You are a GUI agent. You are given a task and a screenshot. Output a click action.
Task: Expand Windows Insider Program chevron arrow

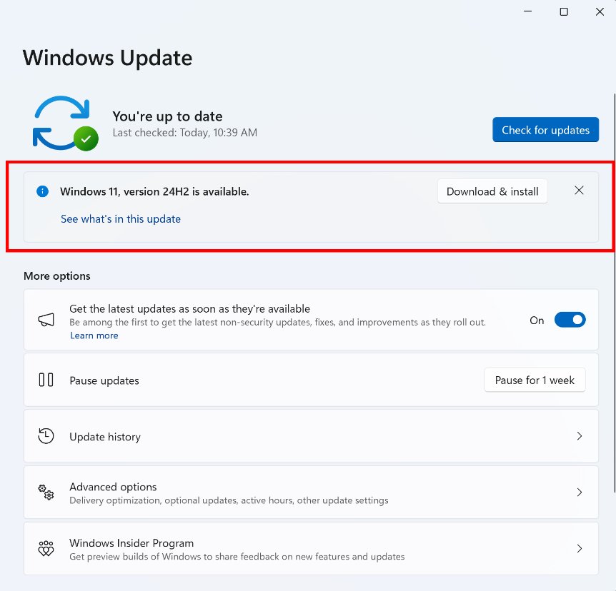pos(579,548)
